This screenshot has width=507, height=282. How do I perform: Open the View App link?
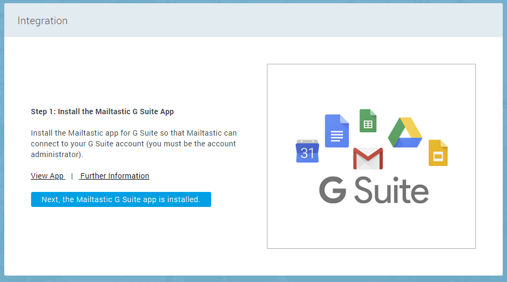pos(48,176)
